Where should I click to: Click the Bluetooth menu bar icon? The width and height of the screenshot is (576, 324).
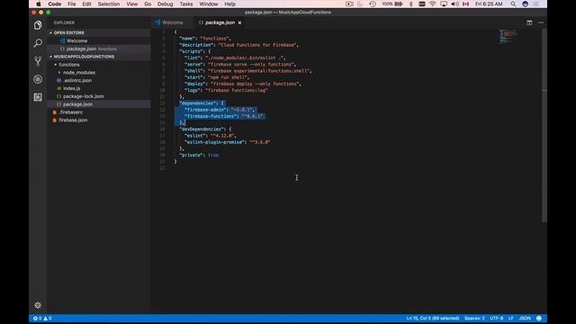[411, 4]
